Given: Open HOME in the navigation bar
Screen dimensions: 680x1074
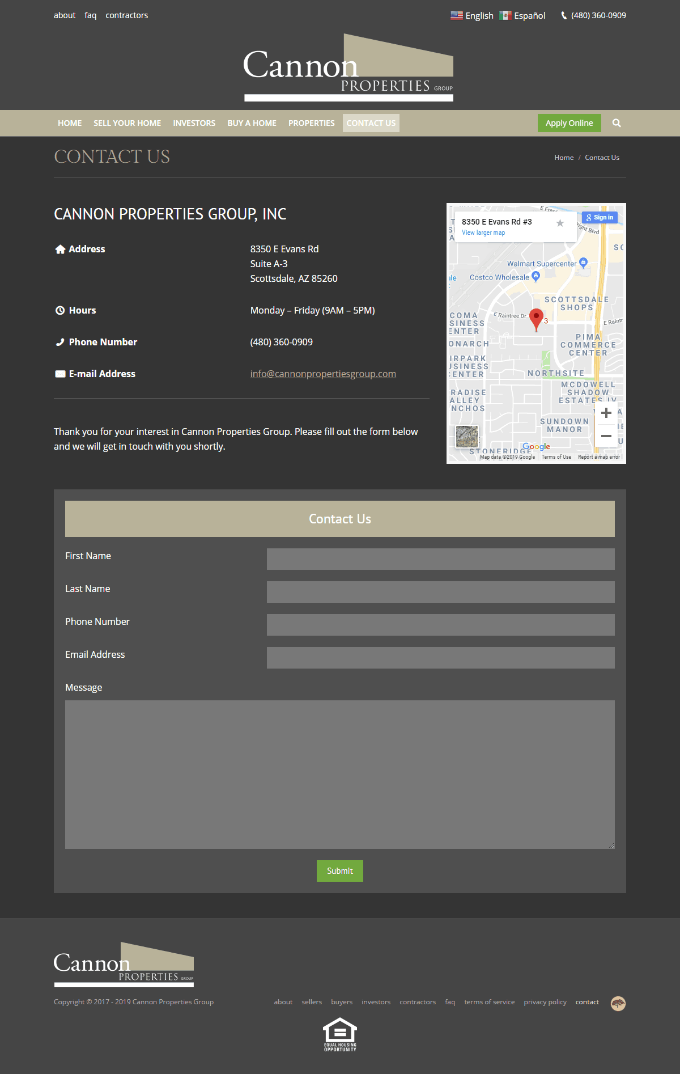Looking at the screenshot, I should [70, 123].
